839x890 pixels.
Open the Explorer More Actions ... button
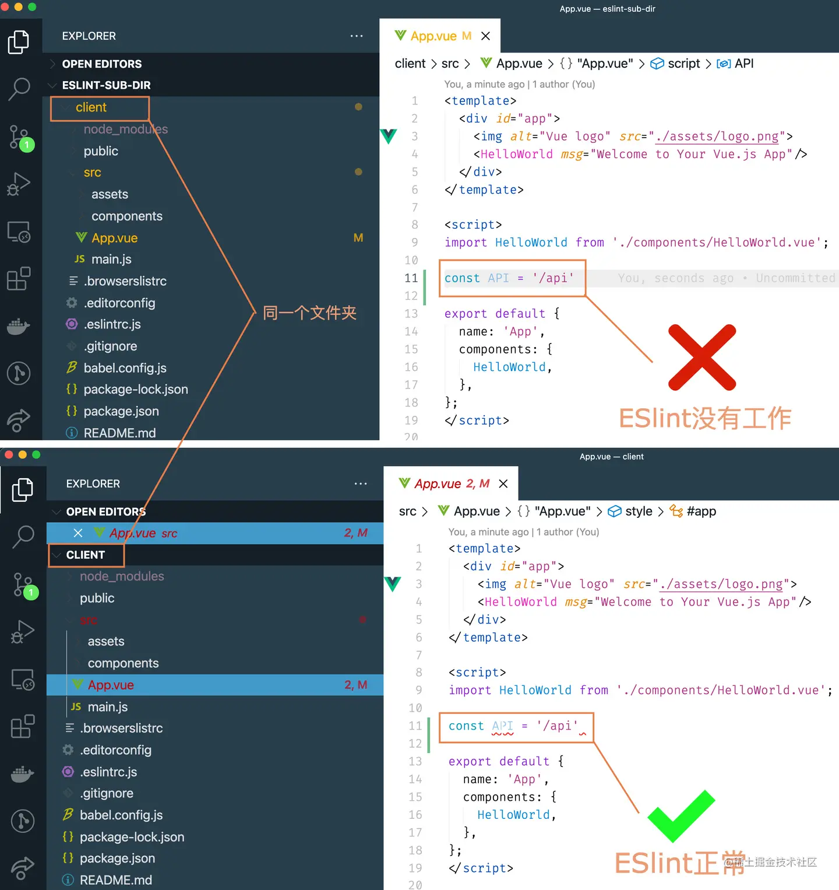click(357, 36)
